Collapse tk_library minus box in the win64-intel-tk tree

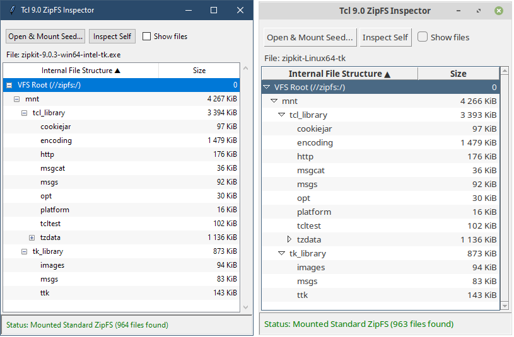(x=24, y=251)
